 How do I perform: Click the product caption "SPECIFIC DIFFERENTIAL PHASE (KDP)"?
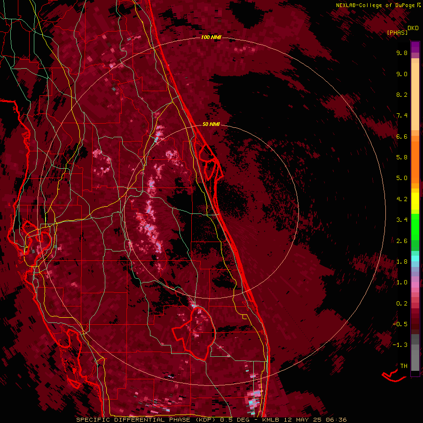coord(147,420)
